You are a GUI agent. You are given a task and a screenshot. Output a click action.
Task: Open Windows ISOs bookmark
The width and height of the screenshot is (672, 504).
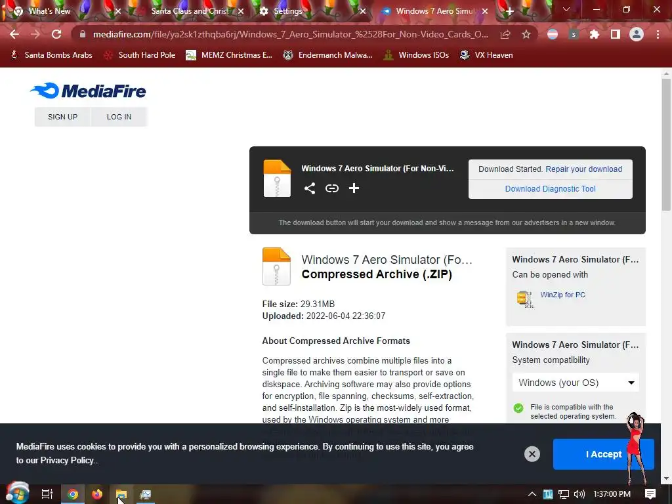pyautogui.click(x=417, y=55)
